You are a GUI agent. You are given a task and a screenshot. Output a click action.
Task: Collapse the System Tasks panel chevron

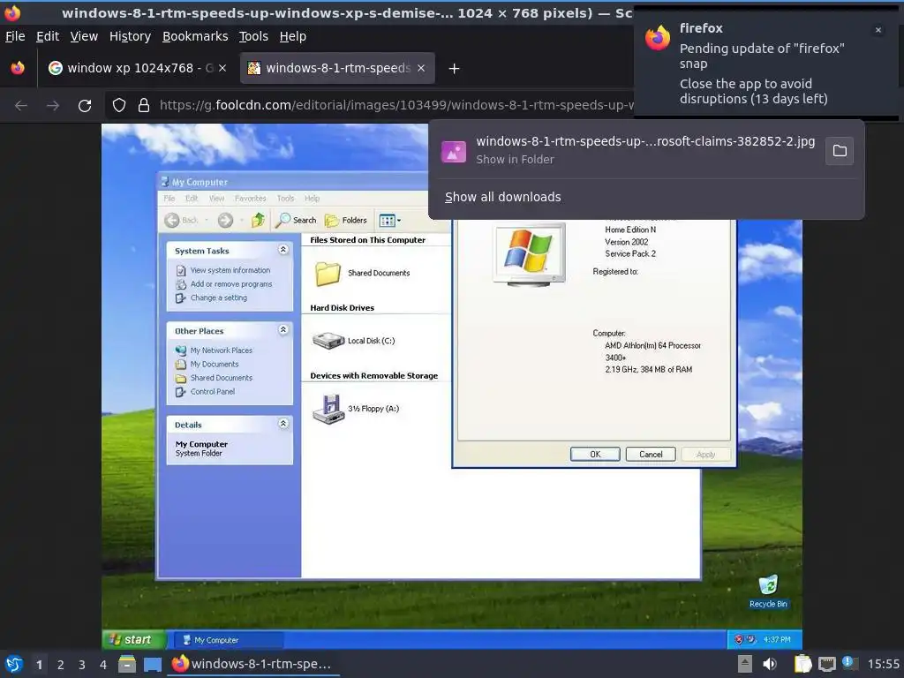point(283,250)
